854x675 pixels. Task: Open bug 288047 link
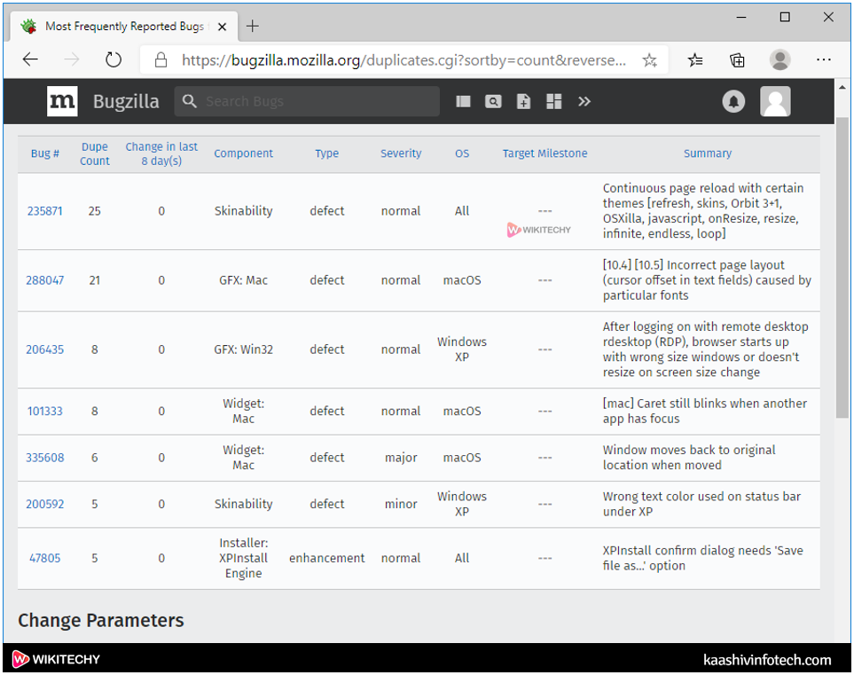[44, 280]
